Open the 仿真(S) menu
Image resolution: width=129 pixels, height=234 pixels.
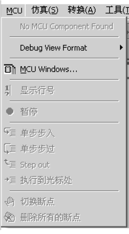tap(45, 10)
